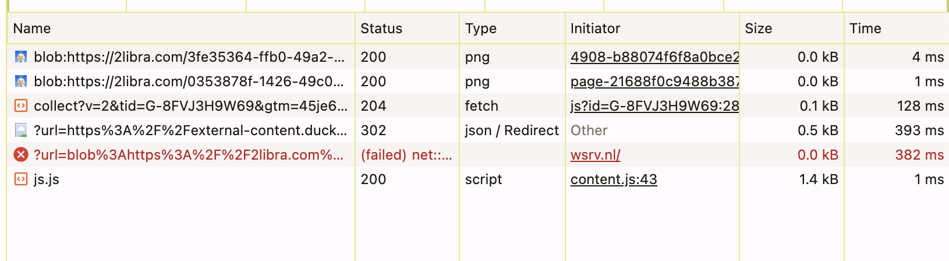Sort requests by the Name column header
The image size is (949, 261).
click(32, 29)
